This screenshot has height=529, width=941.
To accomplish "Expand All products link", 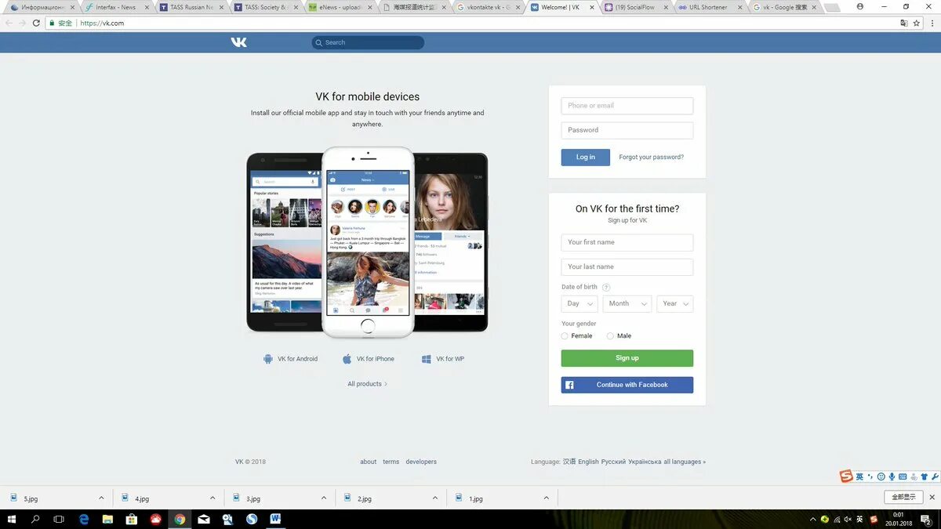I will point(367,384).
